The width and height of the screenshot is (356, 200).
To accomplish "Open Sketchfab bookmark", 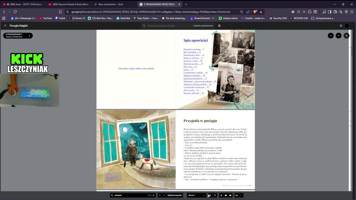I will (x=123, y=18).
